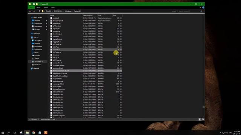Screen dimensions: 241x135
Task: Click This PC in the breadcrumb path
Action: point(49,11)
